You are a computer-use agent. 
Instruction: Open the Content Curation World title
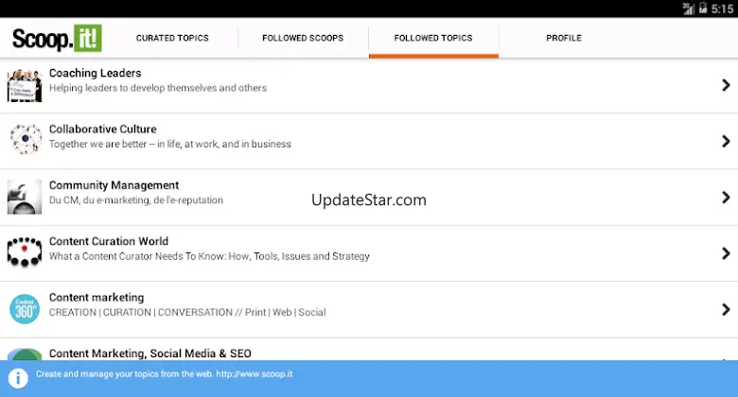click(x=109, y=241)
